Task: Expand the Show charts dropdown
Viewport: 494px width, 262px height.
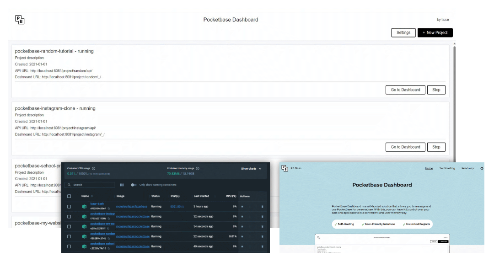Action: coord(251,169)
